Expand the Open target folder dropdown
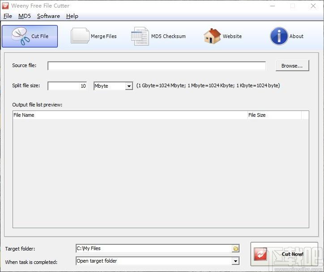The image size is (324, 272). [x=235, y=261]
